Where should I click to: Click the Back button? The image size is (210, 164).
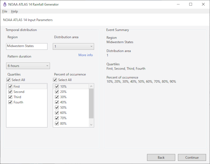pyautogui.click(x=161, y=157)
